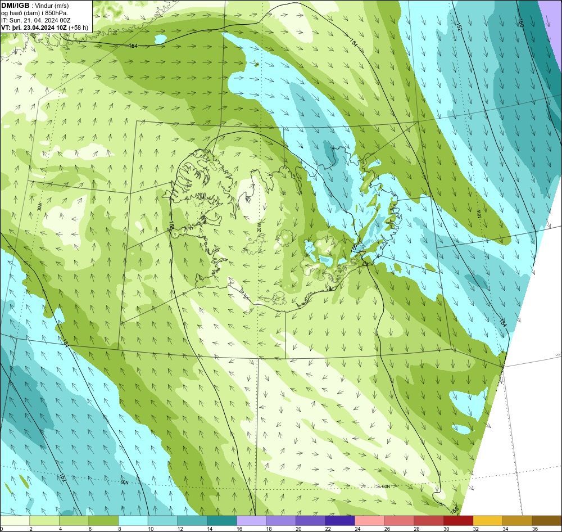Click the palest 0–2 m/s legend swatch

click(x=15, y=521)
